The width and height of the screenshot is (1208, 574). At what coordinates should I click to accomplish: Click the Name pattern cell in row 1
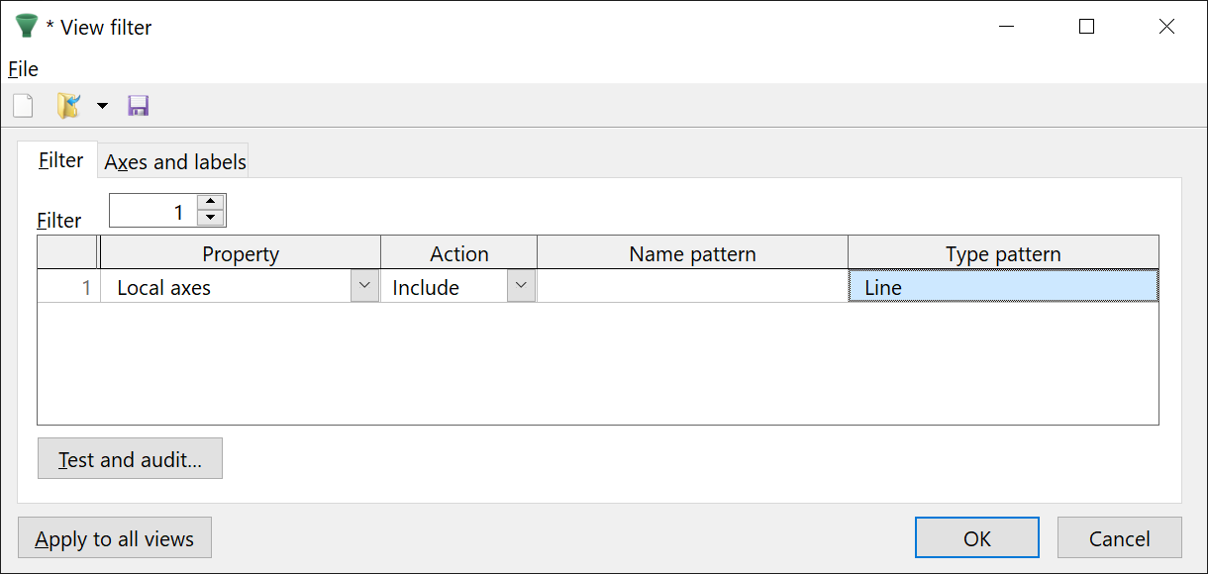point(692,287)
